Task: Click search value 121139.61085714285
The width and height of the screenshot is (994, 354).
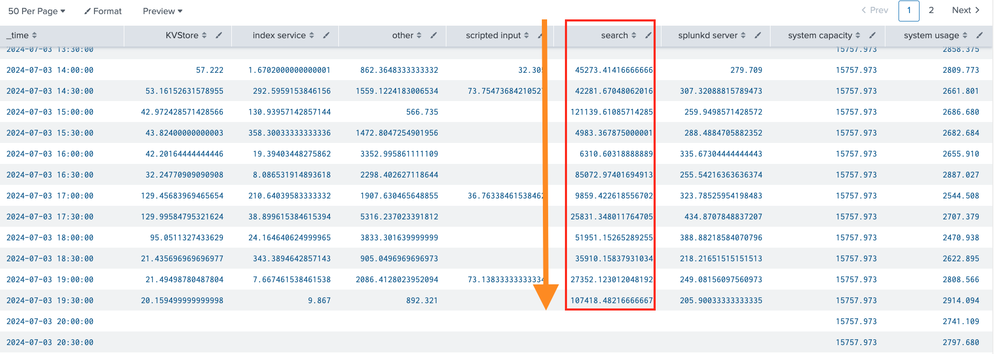Action: (612, 112)
